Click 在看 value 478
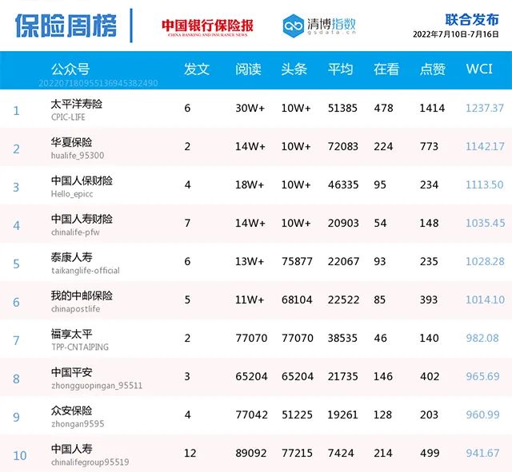 point(384,108)
